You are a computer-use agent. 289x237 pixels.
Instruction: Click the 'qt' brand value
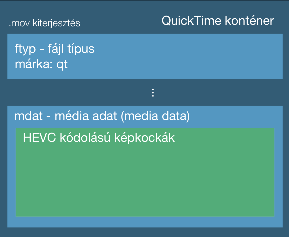tap(62, 65)
